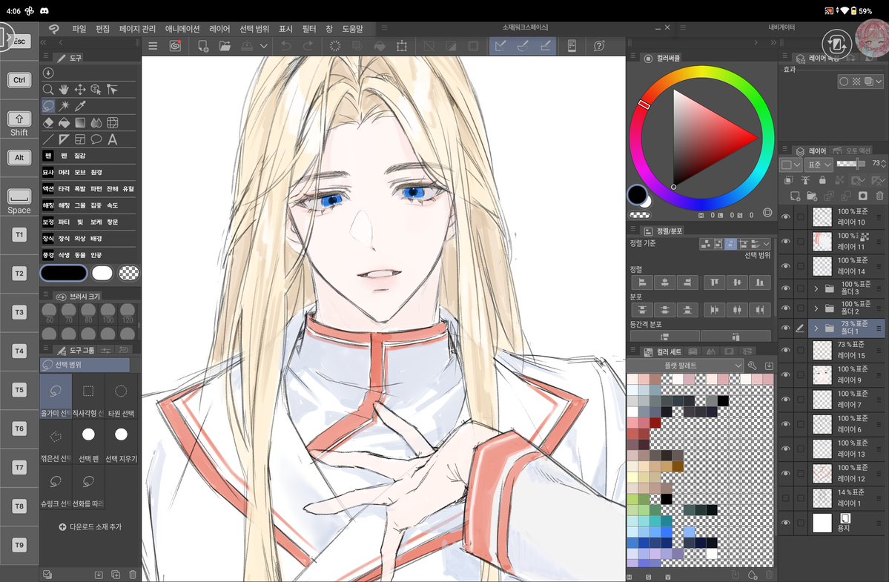Image resolution: width=889 pixels, height=582 pixels.
Task: Add a new raster layer
Action: pyautogui.click(x=796, y=196)
